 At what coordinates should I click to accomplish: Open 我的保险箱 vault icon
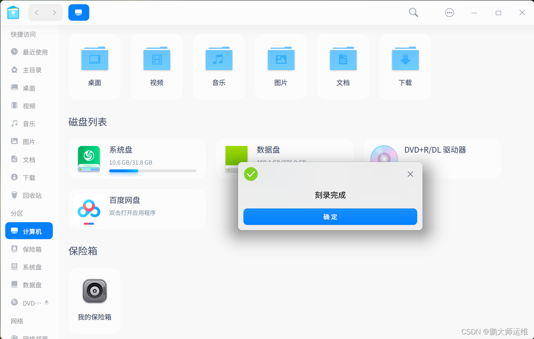[94, 291]
